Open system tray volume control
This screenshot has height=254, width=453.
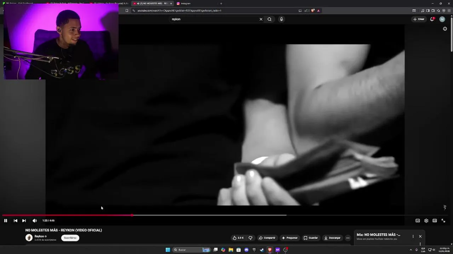tap(434, 250)
